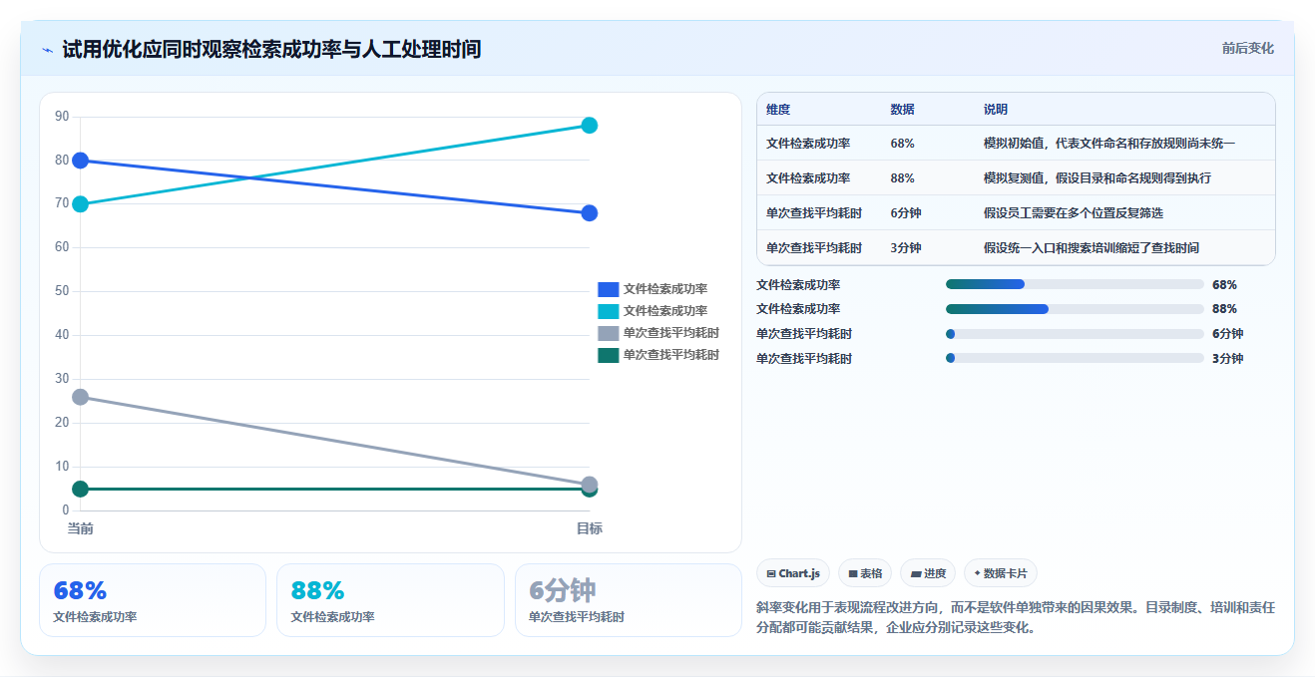Viewport: 1315px width, 677px height.
Task: Click the title 试用优化应同时观察检索成功率与人工处理时间
Action: coord(271,49)
